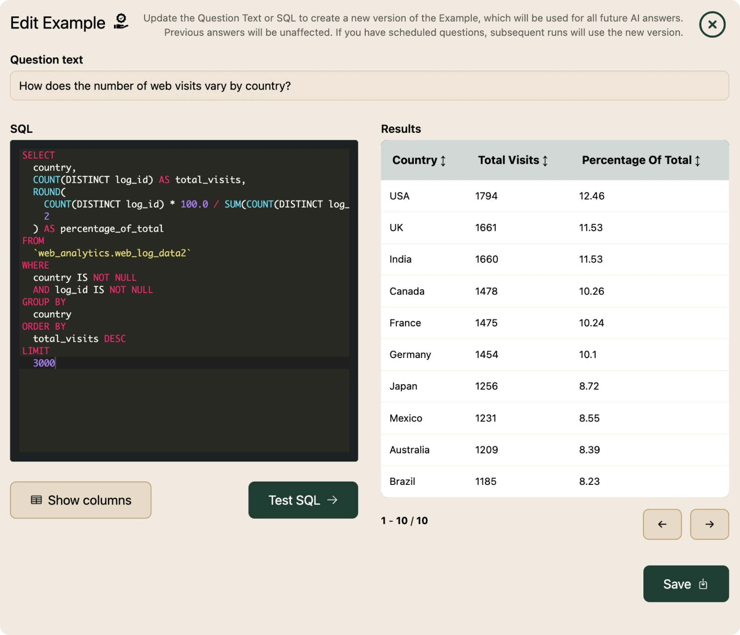Screen dimensions: 740x635
Task: Click the 1661 total visits value
Action: coord(486,228)
